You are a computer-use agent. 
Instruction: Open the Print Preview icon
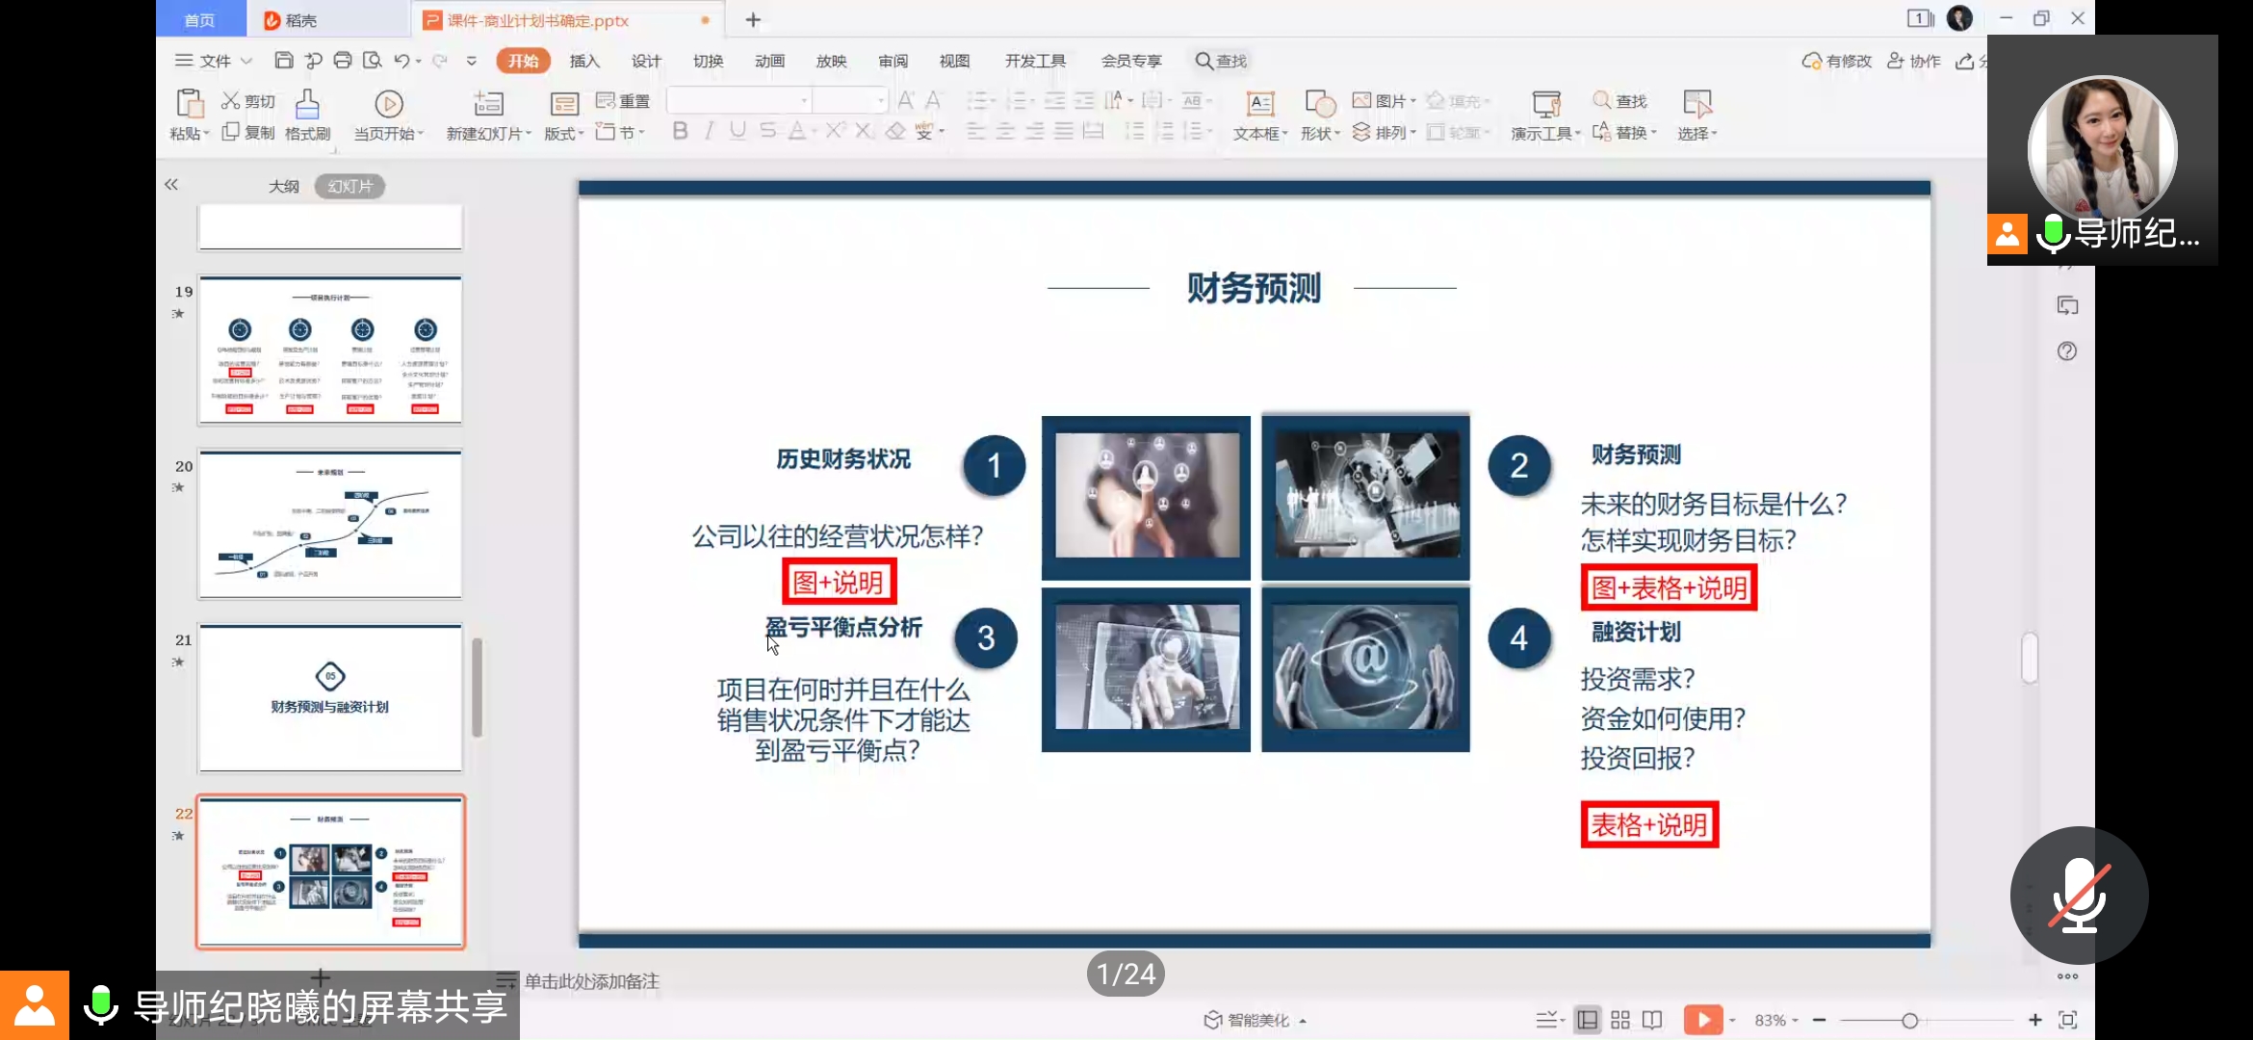point(373,61)
